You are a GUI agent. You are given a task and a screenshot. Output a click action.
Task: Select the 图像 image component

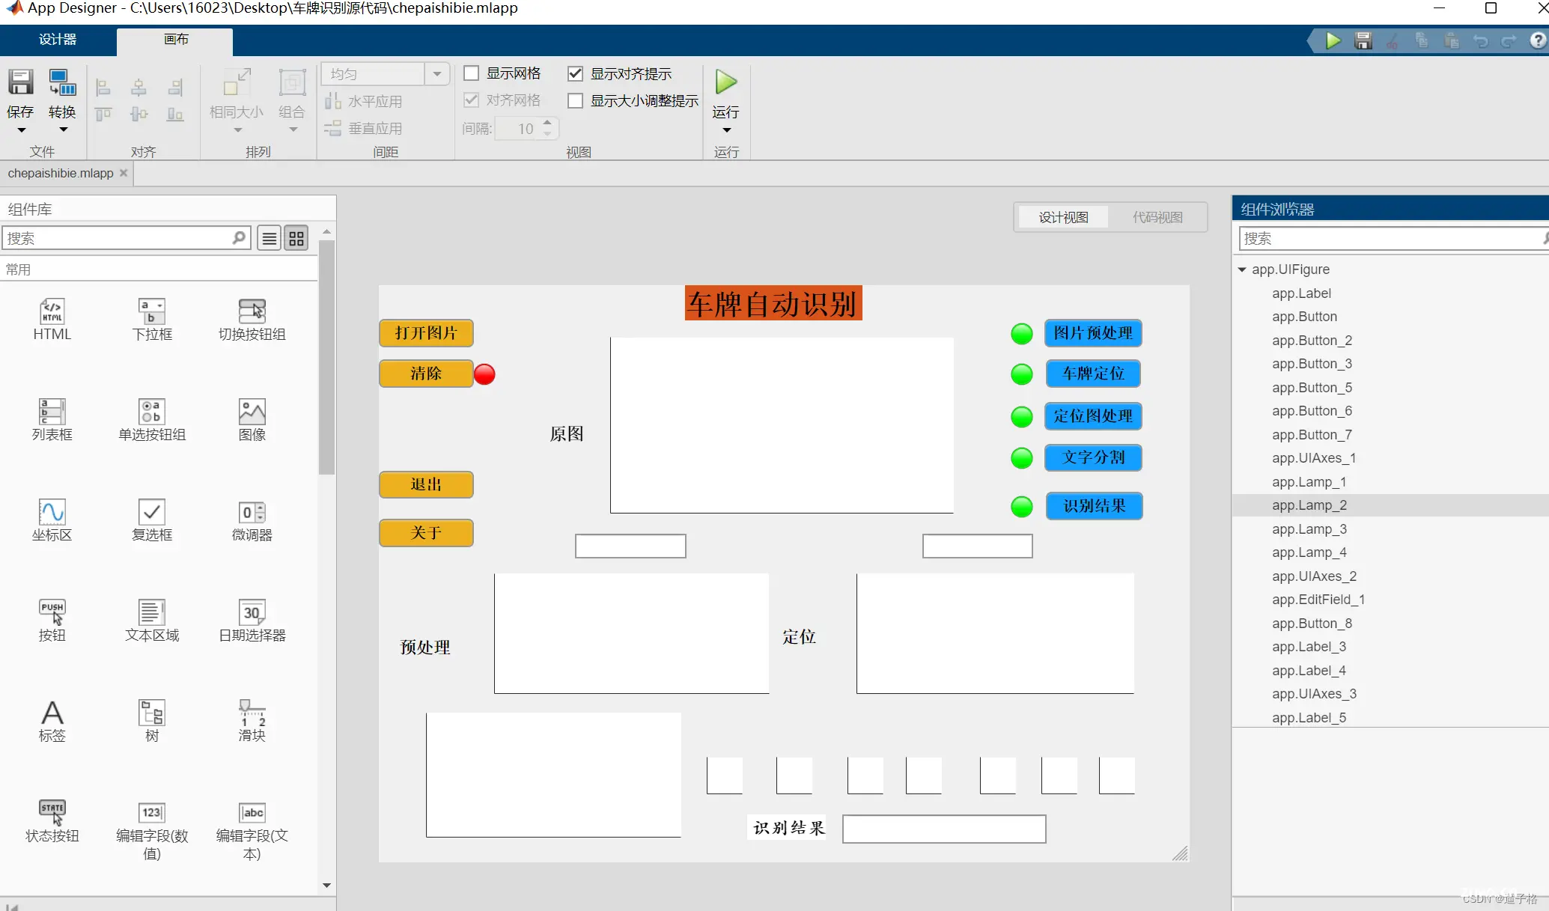click(252, 420)
